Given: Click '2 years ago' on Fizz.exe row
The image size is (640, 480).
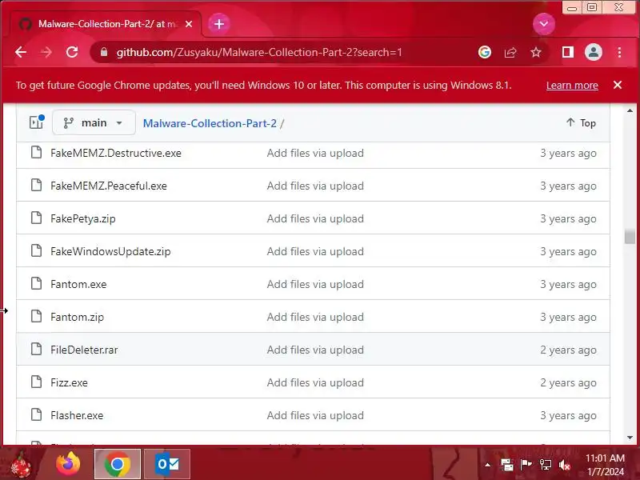Looking at the screenshot, I should tap(568, 383).
